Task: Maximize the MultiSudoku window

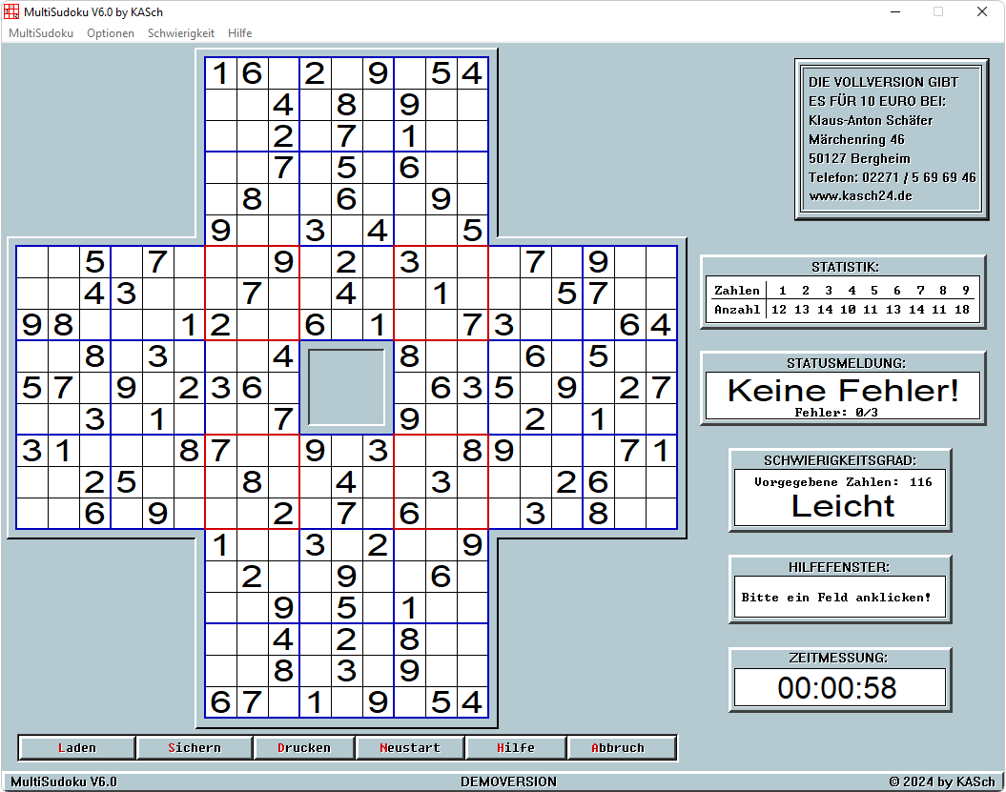Action: click(x=938, y=12)
